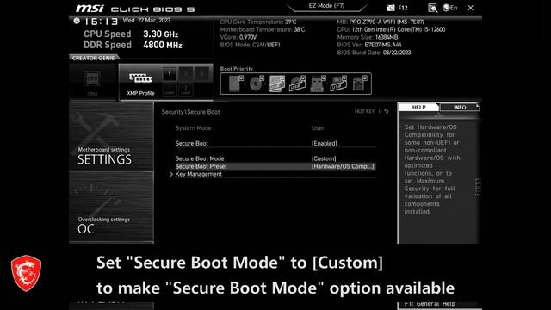The height and width of the screenshot is (310, 551).
Task: Change language via the En globe icon
Action: tap(449, 8)
